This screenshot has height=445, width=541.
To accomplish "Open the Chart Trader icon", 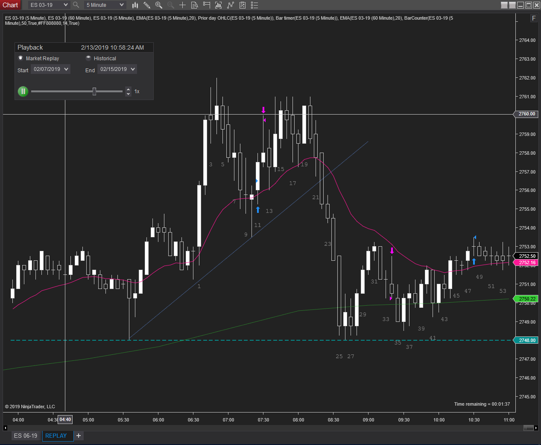I will click(x=207, y=5).
